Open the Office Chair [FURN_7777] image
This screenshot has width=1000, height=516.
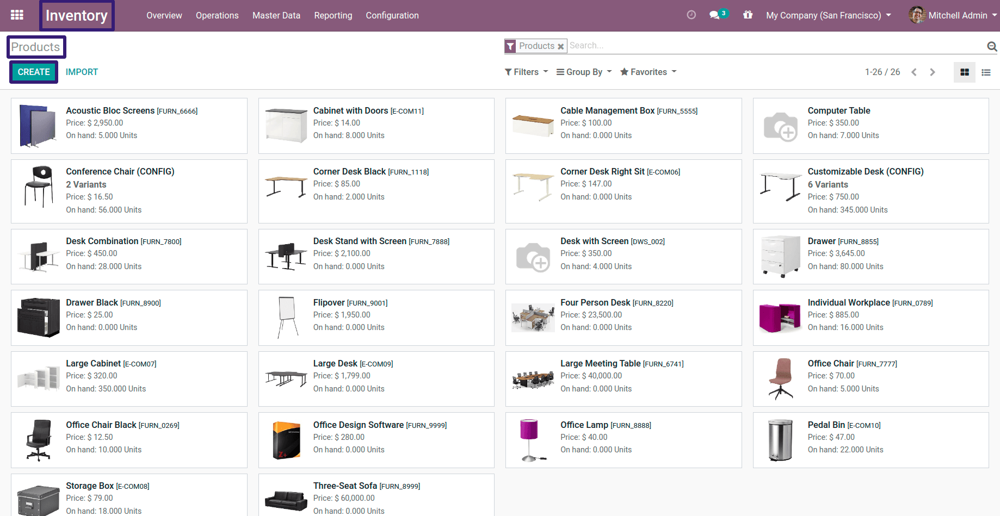(781, 379)
